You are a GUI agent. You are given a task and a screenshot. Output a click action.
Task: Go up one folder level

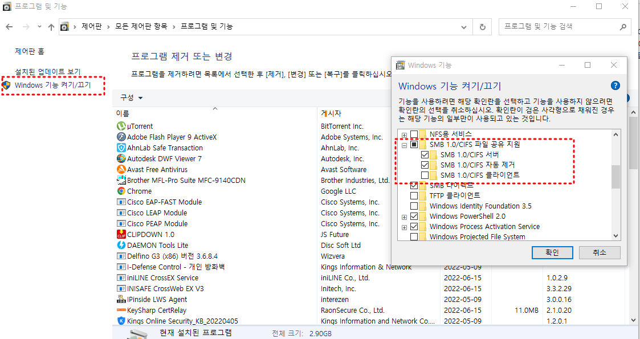(51, 27)
